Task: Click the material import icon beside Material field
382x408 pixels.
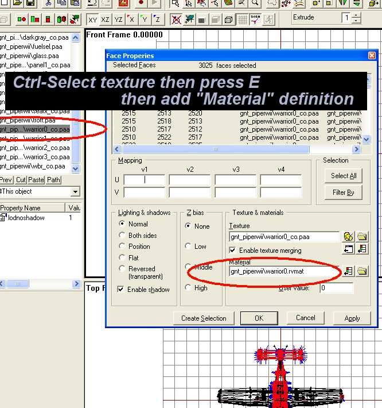Action: 348,271
